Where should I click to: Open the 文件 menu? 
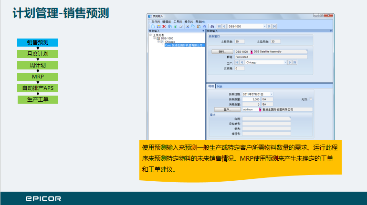click(156, 22)
